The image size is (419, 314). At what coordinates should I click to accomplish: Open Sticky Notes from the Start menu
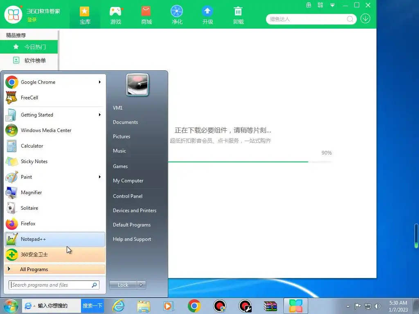55,161
